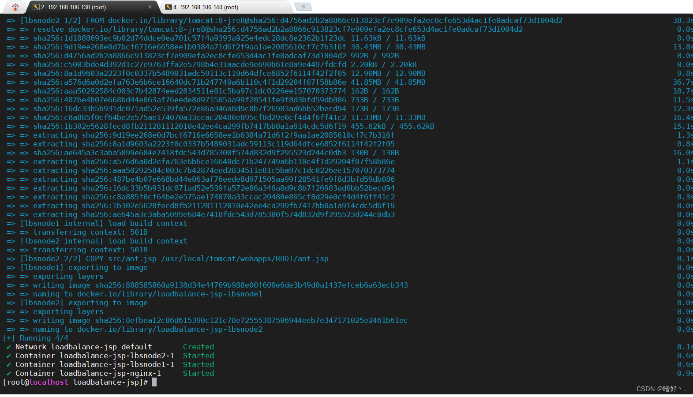Image resolution: width=693 pixels, height=397 pixels.
Task: Click the 38.3s timing value on first line
Action: [683, 20]
